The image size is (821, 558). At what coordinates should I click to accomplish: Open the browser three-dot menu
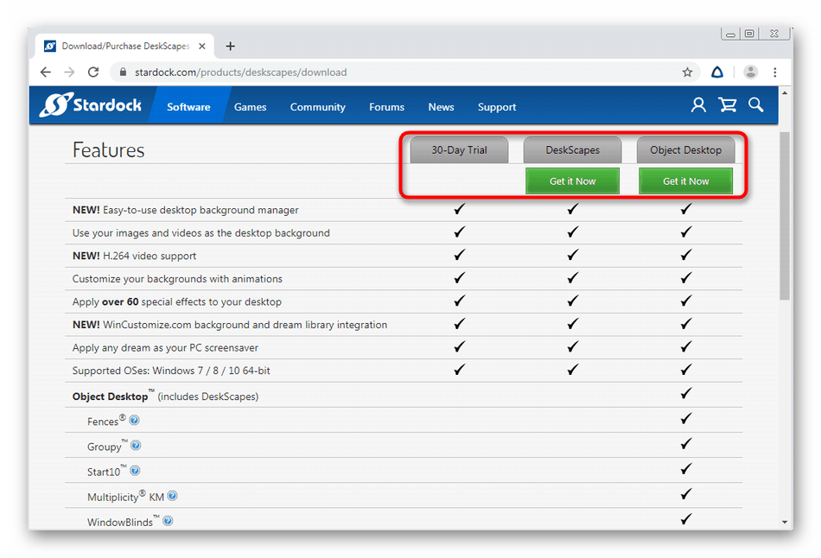775,73
